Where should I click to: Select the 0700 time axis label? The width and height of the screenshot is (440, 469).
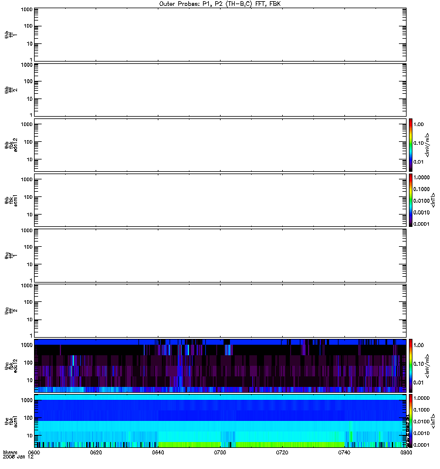[x=220, y=452]
